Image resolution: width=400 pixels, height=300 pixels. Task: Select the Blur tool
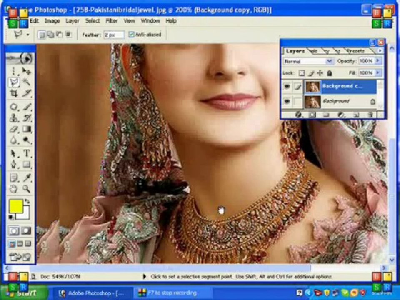click(14, 140)
